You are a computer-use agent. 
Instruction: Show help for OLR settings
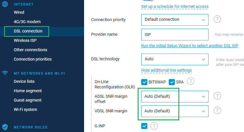(191, 81)
